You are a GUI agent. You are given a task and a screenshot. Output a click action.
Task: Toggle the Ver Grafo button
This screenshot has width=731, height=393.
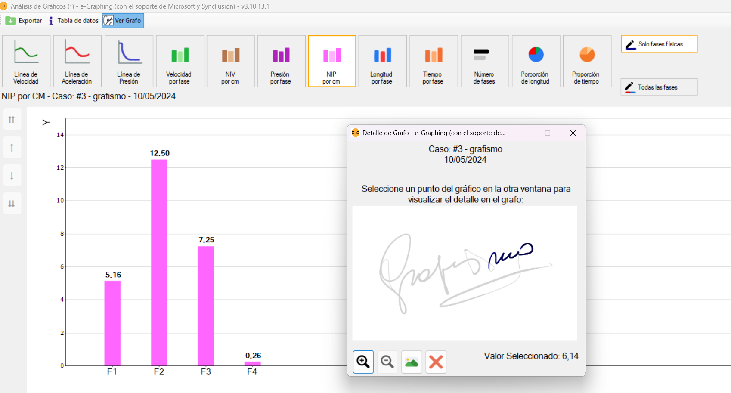(123, 21)
